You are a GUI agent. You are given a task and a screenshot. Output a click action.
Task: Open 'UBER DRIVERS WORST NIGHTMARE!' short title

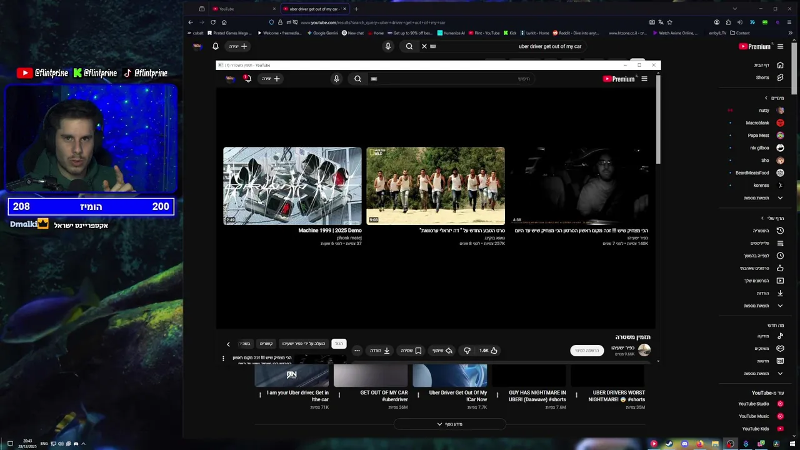618,396
